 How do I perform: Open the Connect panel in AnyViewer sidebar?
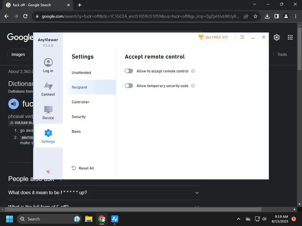point(48,89)
